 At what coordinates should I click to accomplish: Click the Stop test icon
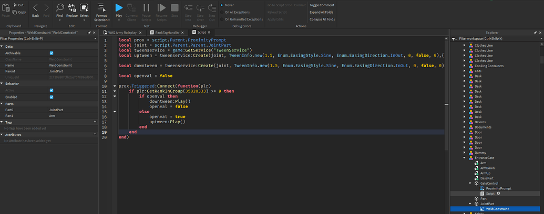coord(175,8)
